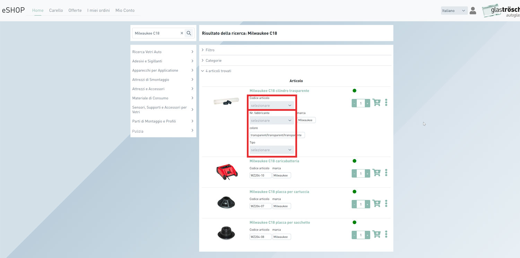This screenshot has height=258, width=520.
Task: Open the Offerte menu item
Action: tap(75, 10)
